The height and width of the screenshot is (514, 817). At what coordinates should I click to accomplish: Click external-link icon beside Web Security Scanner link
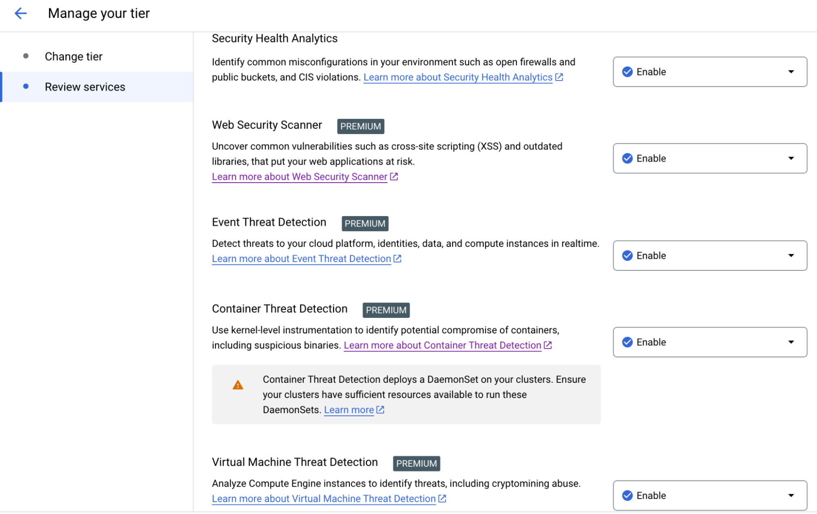(x=394, y=177)
